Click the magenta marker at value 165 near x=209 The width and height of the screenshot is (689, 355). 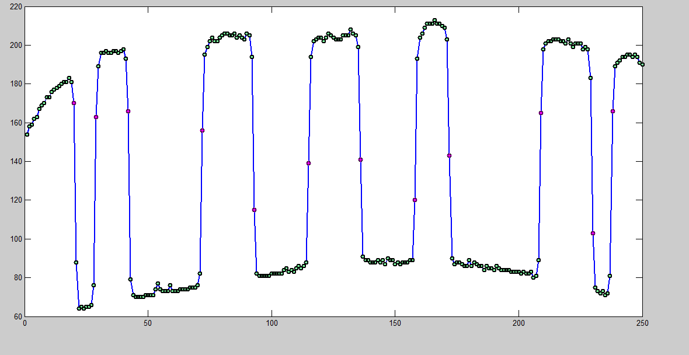coord(541,113)
